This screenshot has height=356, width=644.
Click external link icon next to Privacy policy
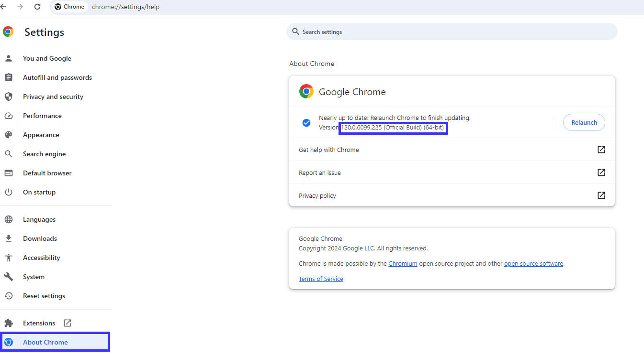(601, 195)
